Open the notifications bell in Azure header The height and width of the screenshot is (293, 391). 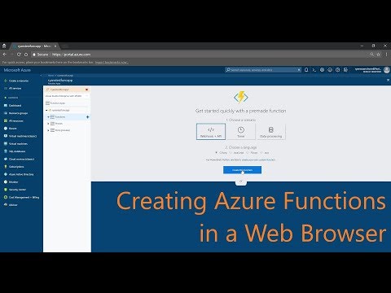point(306,70)
